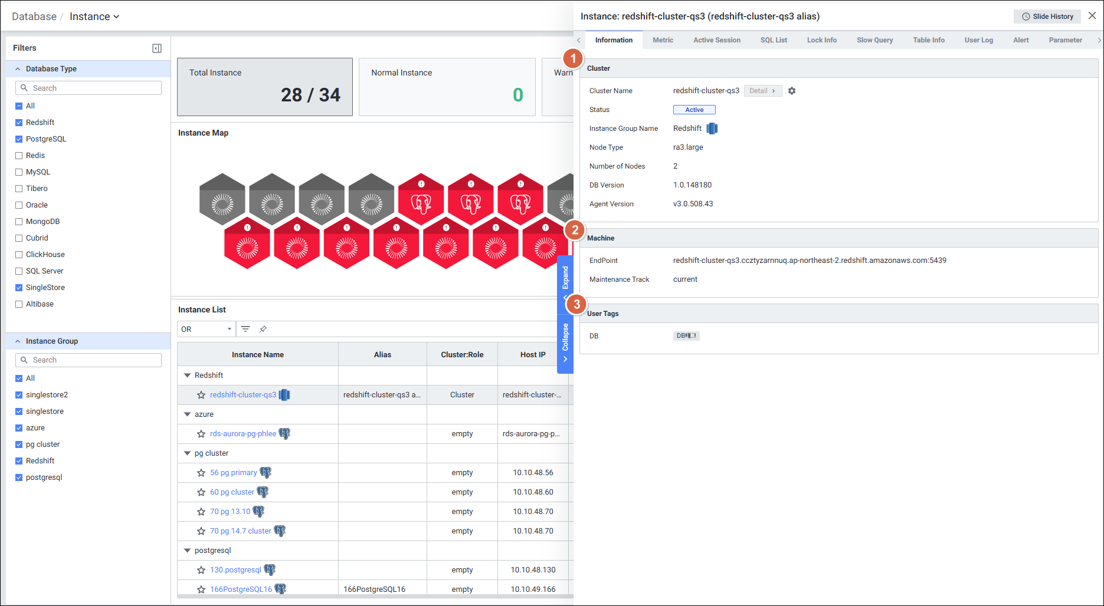Collapse the pg cluster group row
This screenshot has height=606, width=1104.
[x=188, y=453]
